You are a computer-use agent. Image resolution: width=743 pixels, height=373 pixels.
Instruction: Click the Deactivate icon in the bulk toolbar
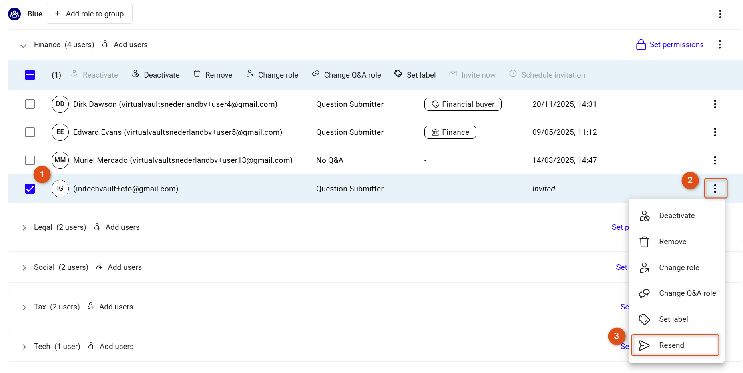pyautogui.click(x=135, y=74)
